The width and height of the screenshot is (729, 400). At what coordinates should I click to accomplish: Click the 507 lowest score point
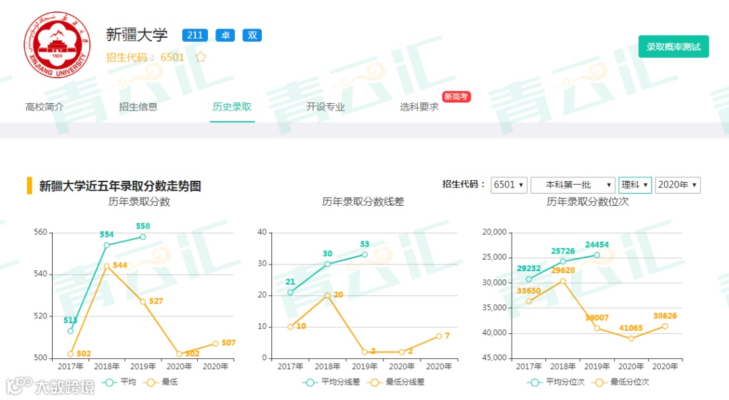[x=215, y=344]
